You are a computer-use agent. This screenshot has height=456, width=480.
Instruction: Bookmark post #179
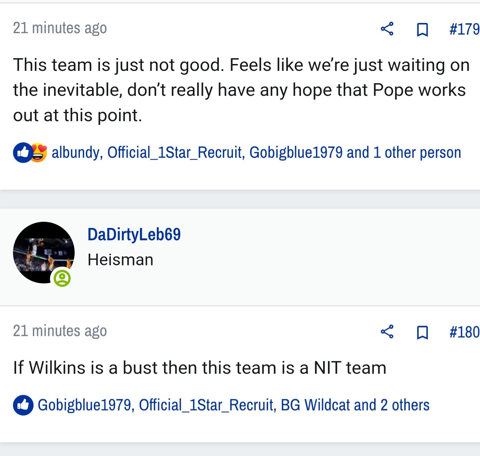click(x=422, y=29)
